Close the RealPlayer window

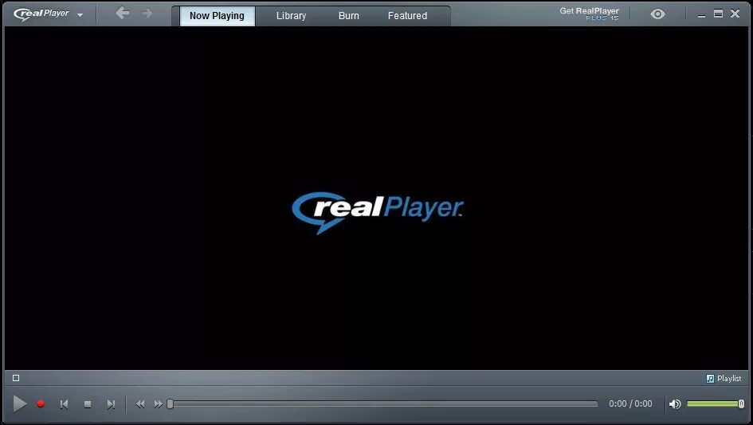pos(735,14)
